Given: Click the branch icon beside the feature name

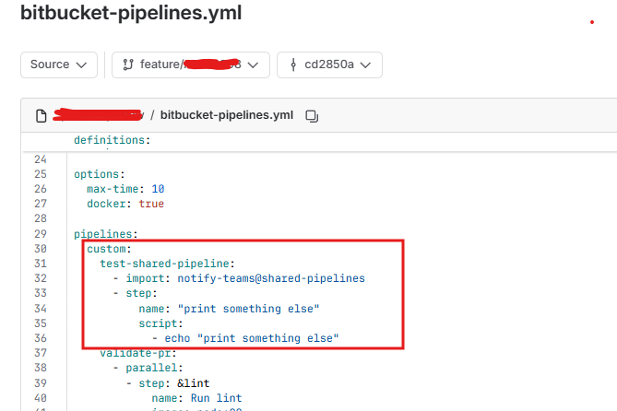Looking at the screenshot, I should (x=128, y=65).
